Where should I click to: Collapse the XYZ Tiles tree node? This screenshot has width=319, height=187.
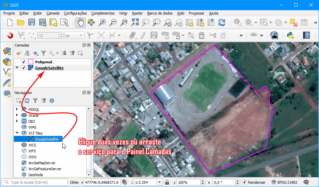[x=17, y=133]
